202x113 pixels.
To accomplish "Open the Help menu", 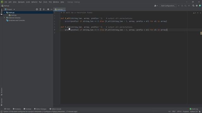I will (x=62, y=2).
